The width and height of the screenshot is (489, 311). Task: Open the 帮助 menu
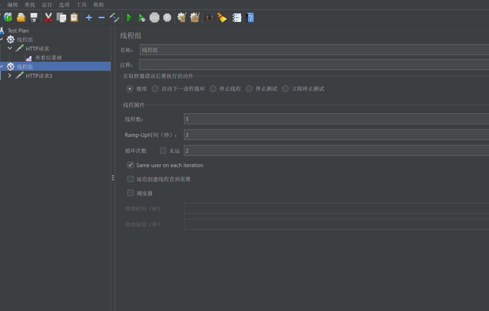pyautogui.click(x=98, y=5)
